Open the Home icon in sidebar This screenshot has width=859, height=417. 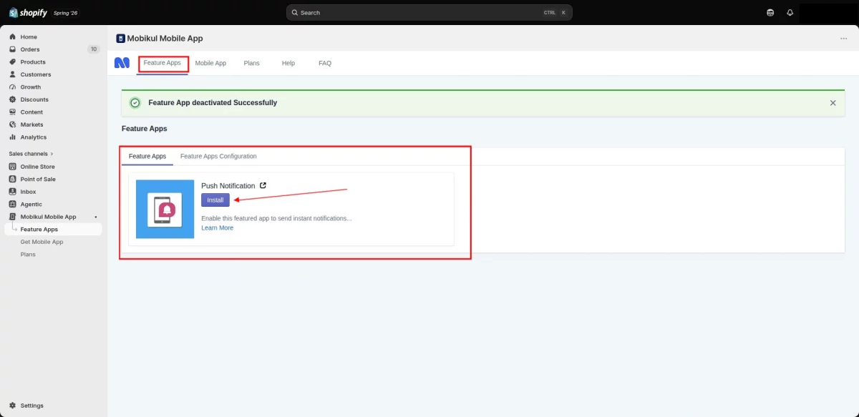pyautogui.click(x=13, y=37)
